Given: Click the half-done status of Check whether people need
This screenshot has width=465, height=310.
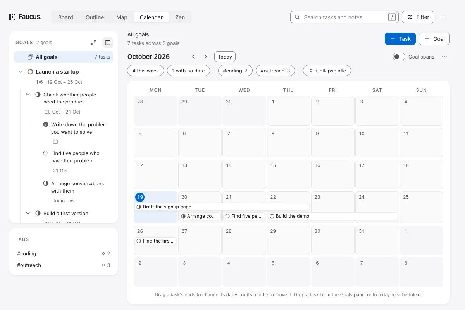Looking at the screenshot, I should [38, 95].
